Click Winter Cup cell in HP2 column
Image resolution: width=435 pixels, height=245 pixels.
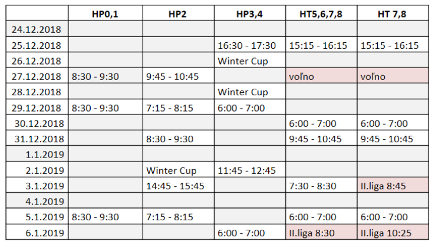click(x=179, y=170)
